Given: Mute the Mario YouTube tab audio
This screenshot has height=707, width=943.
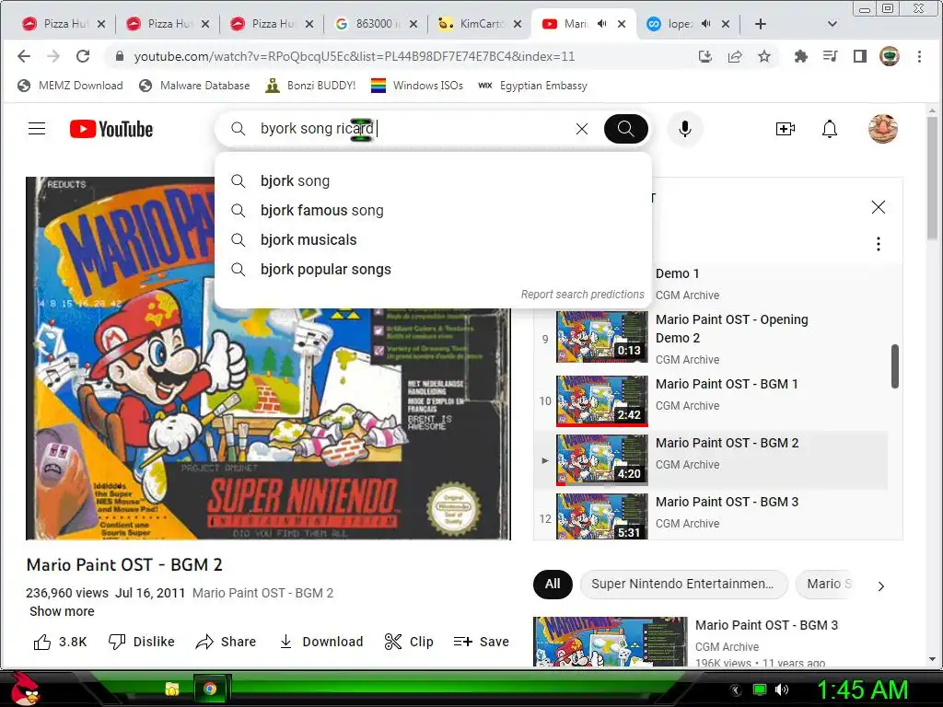Looking at the screenshot, I should coord(602,23).
